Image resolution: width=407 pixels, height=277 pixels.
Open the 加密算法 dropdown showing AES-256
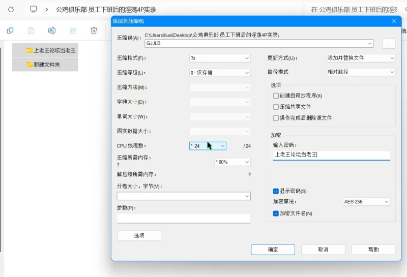[366, 202]
